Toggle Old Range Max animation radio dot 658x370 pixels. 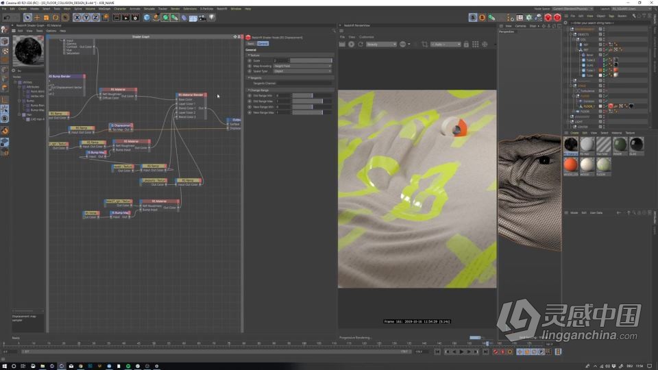click(249, 101)
